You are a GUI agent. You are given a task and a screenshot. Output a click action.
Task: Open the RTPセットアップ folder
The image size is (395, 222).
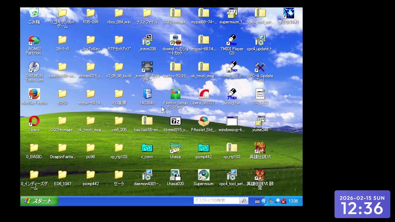pyautogui.click(x=119, y=40)
